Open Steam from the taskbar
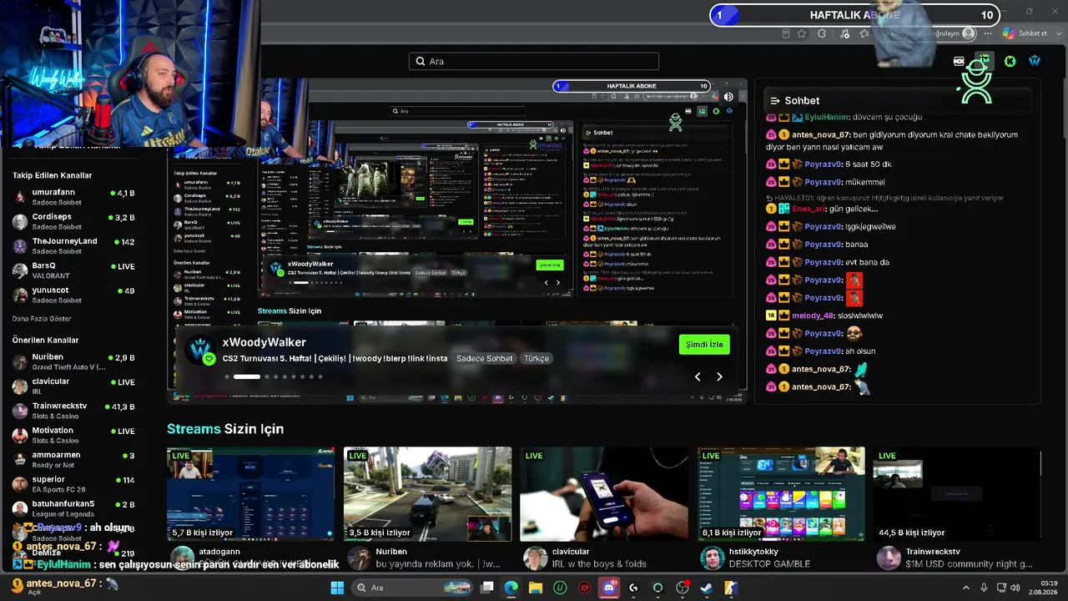Screen dimensions: 1068x601 click(x=707, y=588)
